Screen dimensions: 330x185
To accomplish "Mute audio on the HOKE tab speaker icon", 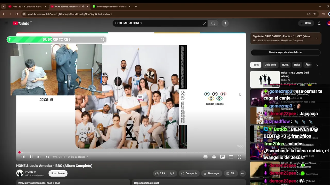I will click(83, 6).
